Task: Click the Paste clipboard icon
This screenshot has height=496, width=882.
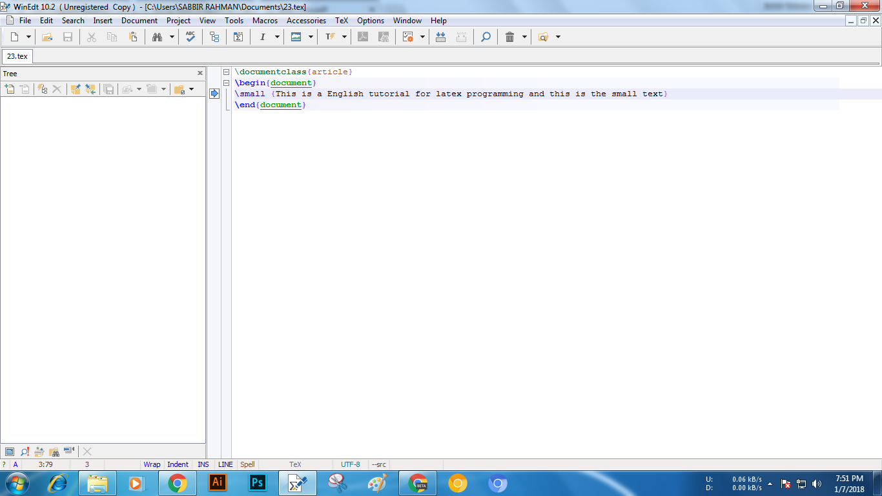Action: (132, 37)
